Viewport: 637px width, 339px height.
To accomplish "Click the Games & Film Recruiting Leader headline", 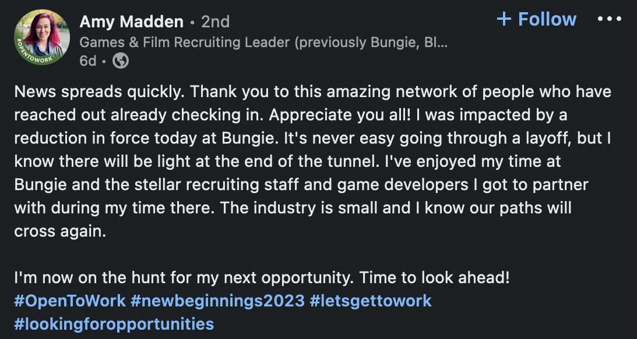I will tap(263, 42).
